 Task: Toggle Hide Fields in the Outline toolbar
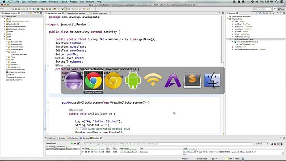point(264,13)
